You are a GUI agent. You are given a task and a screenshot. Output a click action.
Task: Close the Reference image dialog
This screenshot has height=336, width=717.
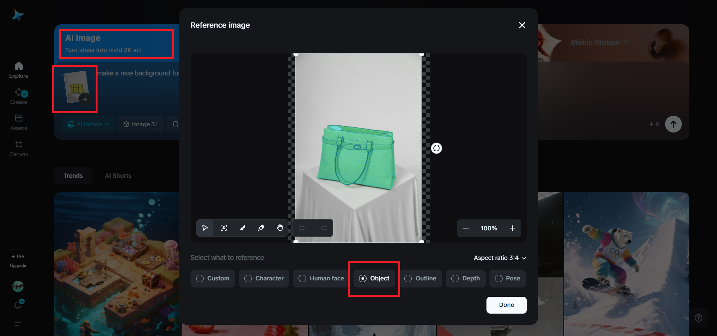pyautogui.click(x=522, y=25)
